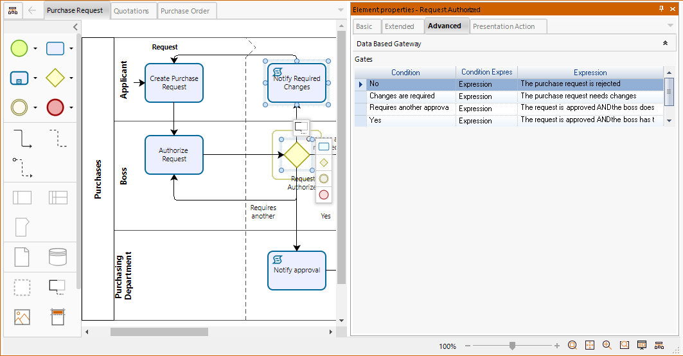Click the image artifact icon in palette
The image size is (683, 356).
coord(22,317)
